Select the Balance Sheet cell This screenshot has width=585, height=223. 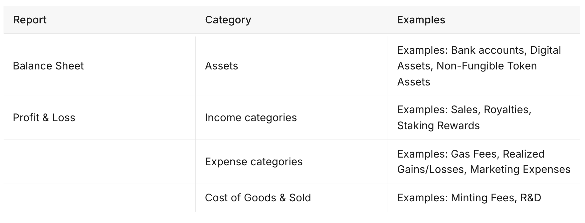pos(48,66)
